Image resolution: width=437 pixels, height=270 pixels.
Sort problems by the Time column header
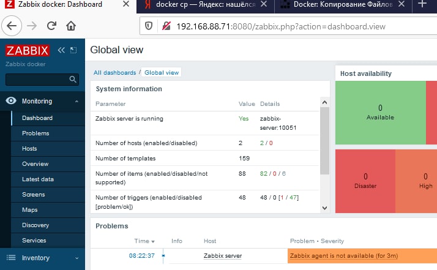click(144, 241)
